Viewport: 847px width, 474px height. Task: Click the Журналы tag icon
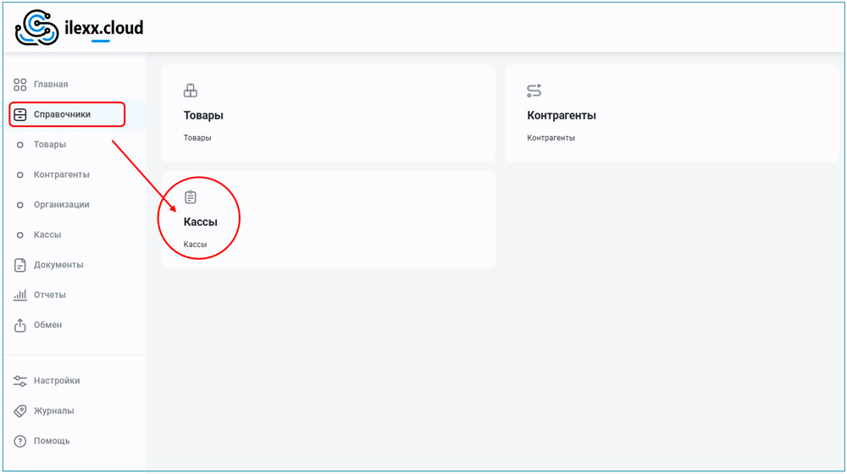click(x=20, y=411)
